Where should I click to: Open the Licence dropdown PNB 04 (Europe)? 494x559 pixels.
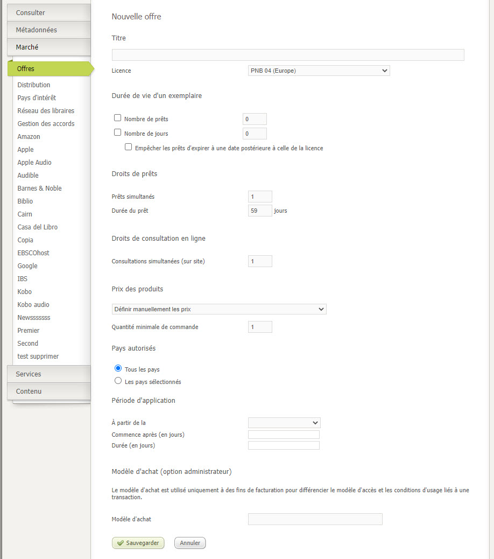[319, 71]
